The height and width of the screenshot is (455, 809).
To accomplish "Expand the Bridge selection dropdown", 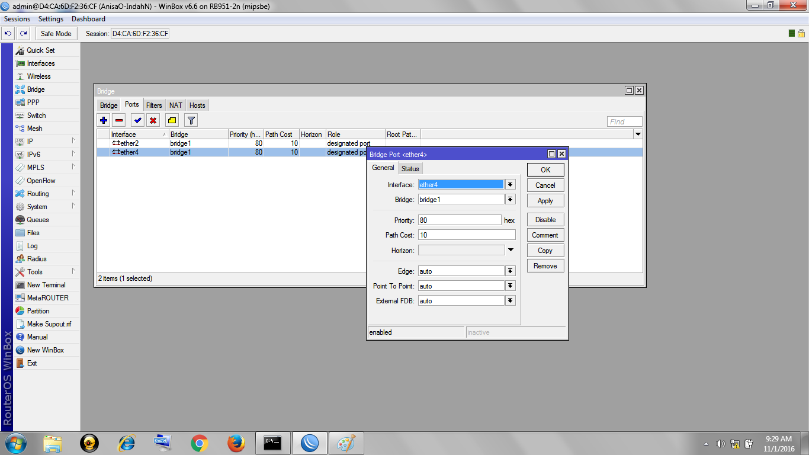I will [x=510, y=199].
